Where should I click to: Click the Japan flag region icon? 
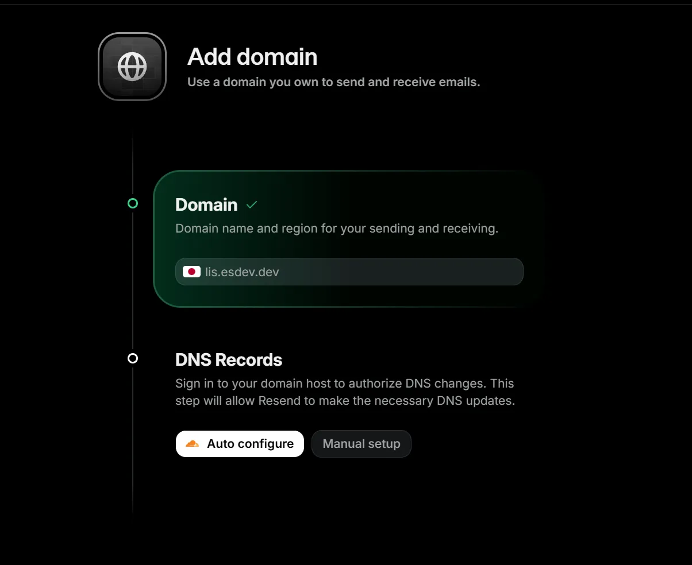tap(191, 272)
